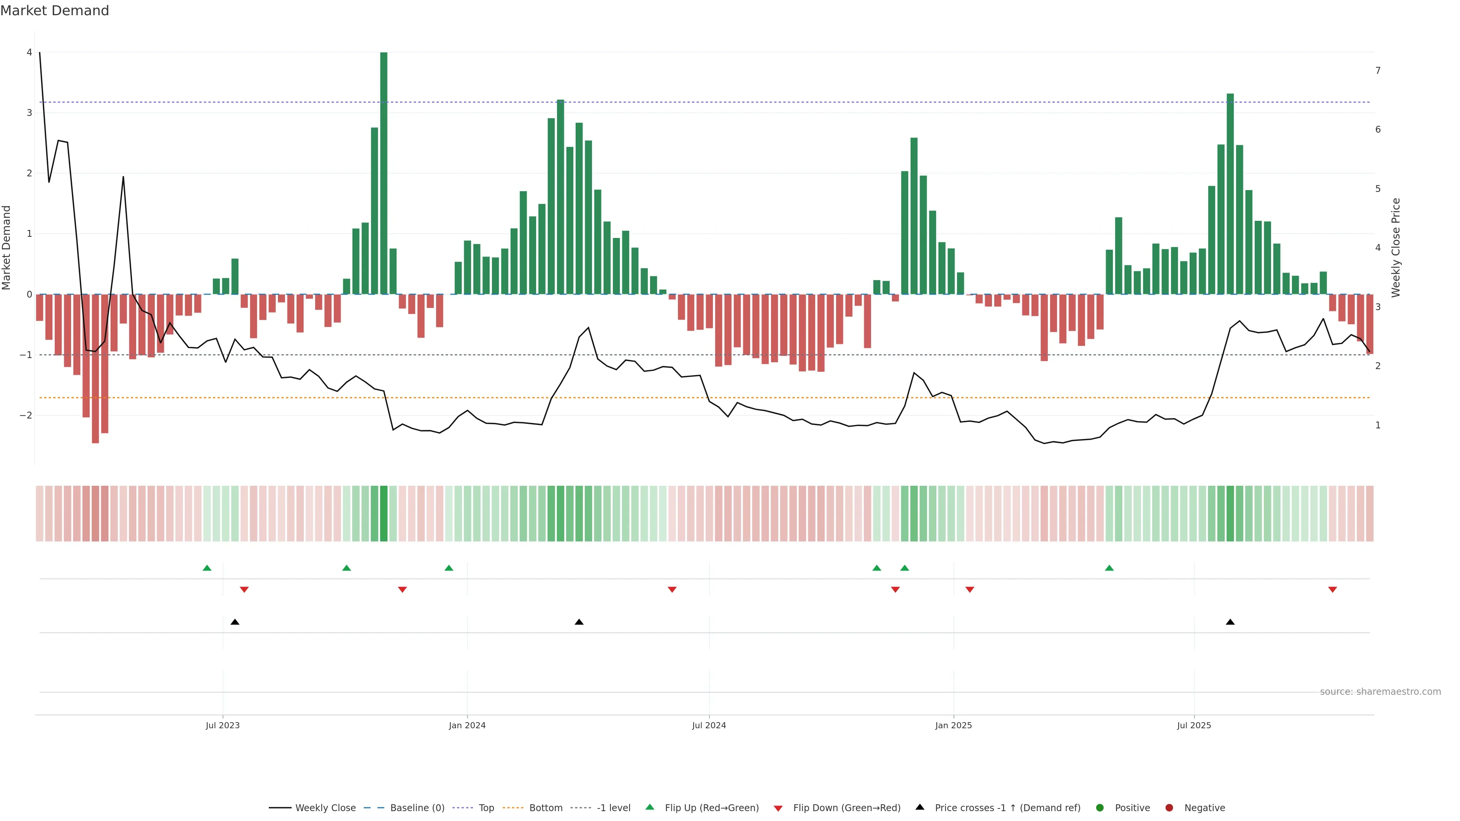Click the green Positive legend dot
Screen dimensions: 1460x821
tap(1100, 808)
